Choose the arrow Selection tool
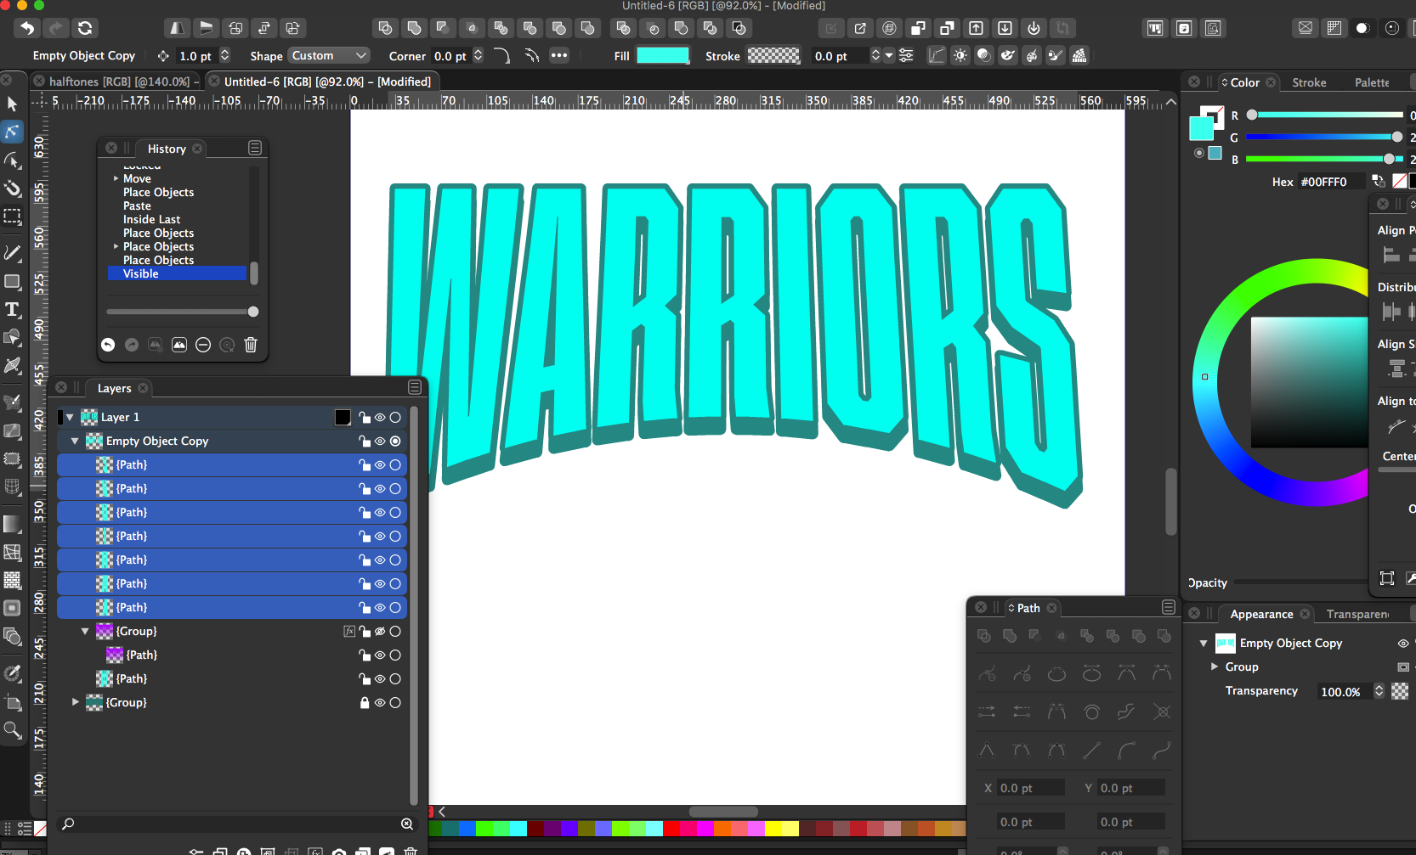1416x855 pixels. coord(12,104)
